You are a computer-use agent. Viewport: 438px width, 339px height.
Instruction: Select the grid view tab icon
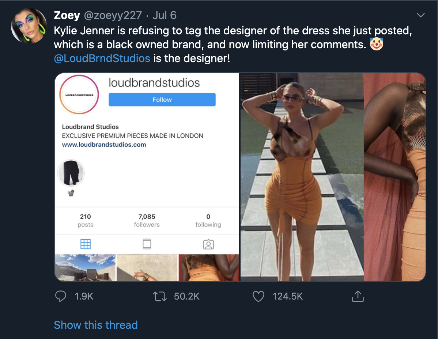tap(85, 244)
